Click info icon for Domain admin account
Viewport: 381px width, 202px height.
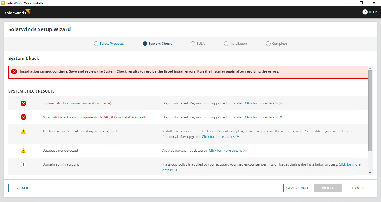pyautogui.click(x=23, y=164)
